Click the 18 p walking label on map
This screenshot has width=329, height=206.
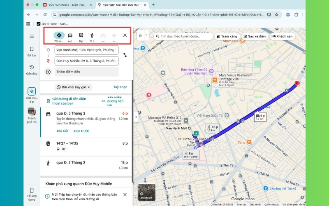click(213, 128)
